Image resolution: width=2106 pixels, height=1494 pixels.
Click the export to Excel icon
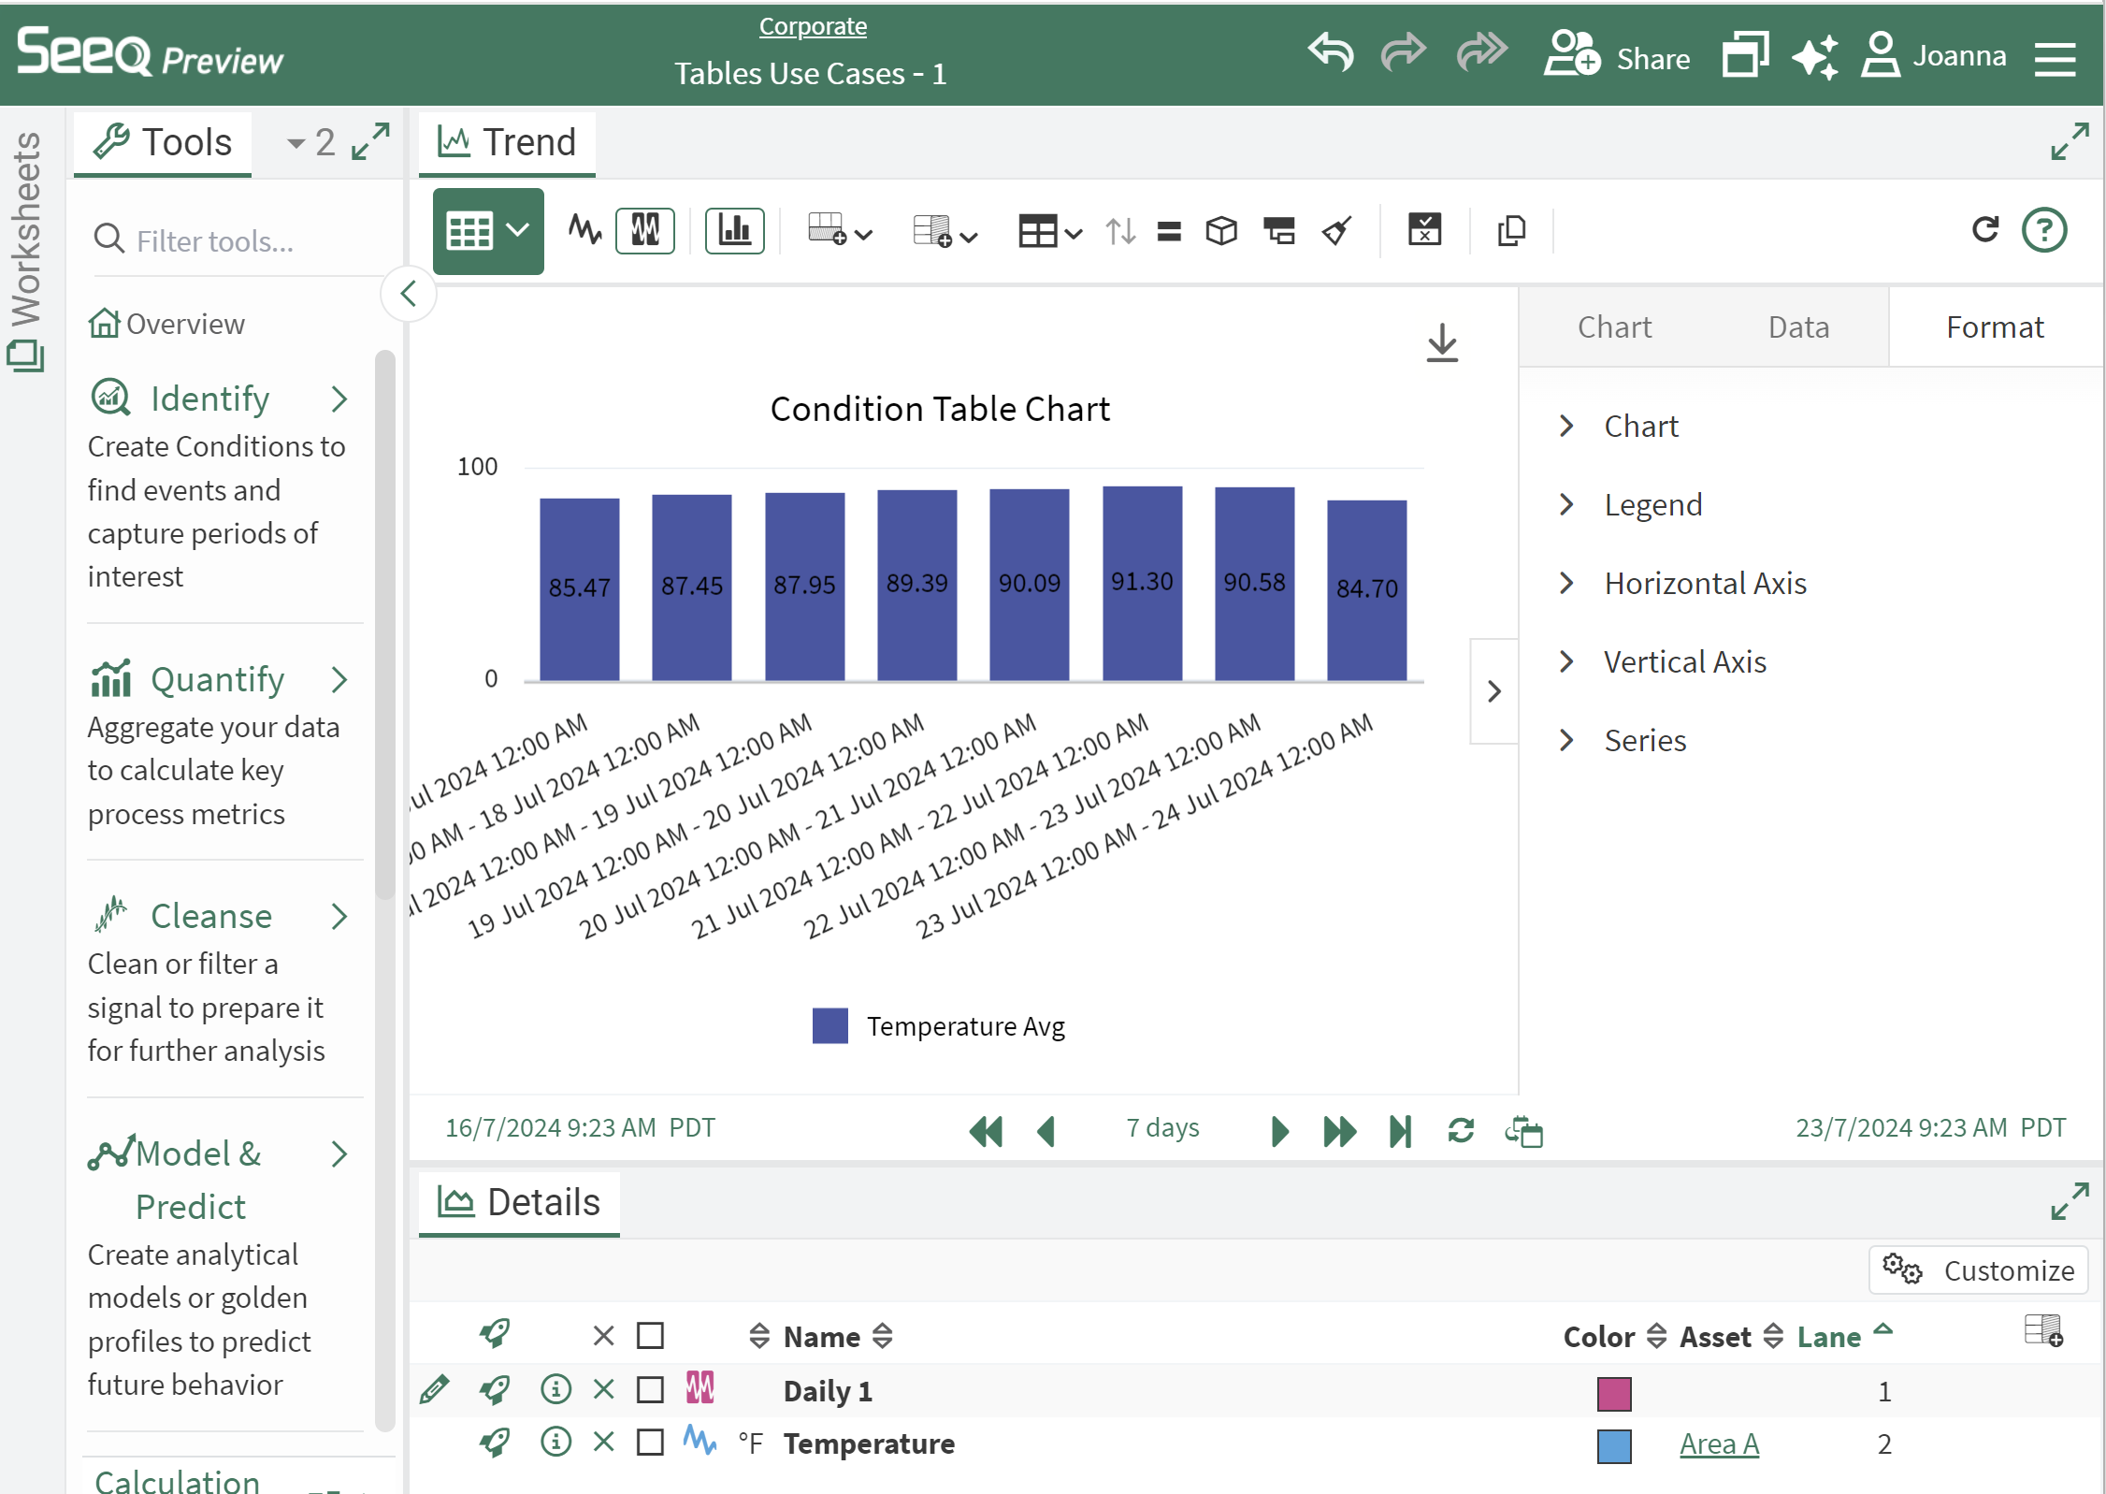click(1424, 230)
